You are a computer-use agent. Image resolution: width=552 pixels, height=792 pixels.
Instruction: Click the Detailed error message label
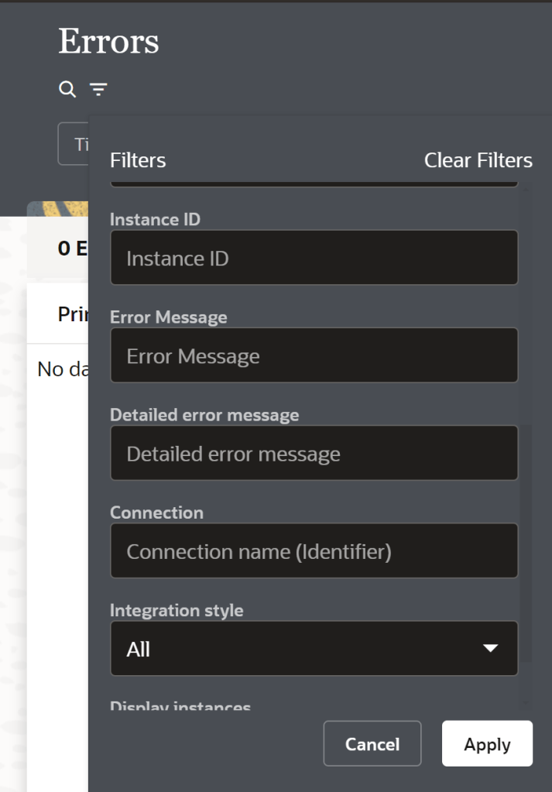pyautogui.click(x=204, y=415)
